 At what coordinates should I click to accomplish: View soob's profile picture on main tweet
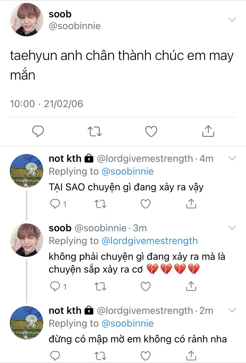coord(27,20)
